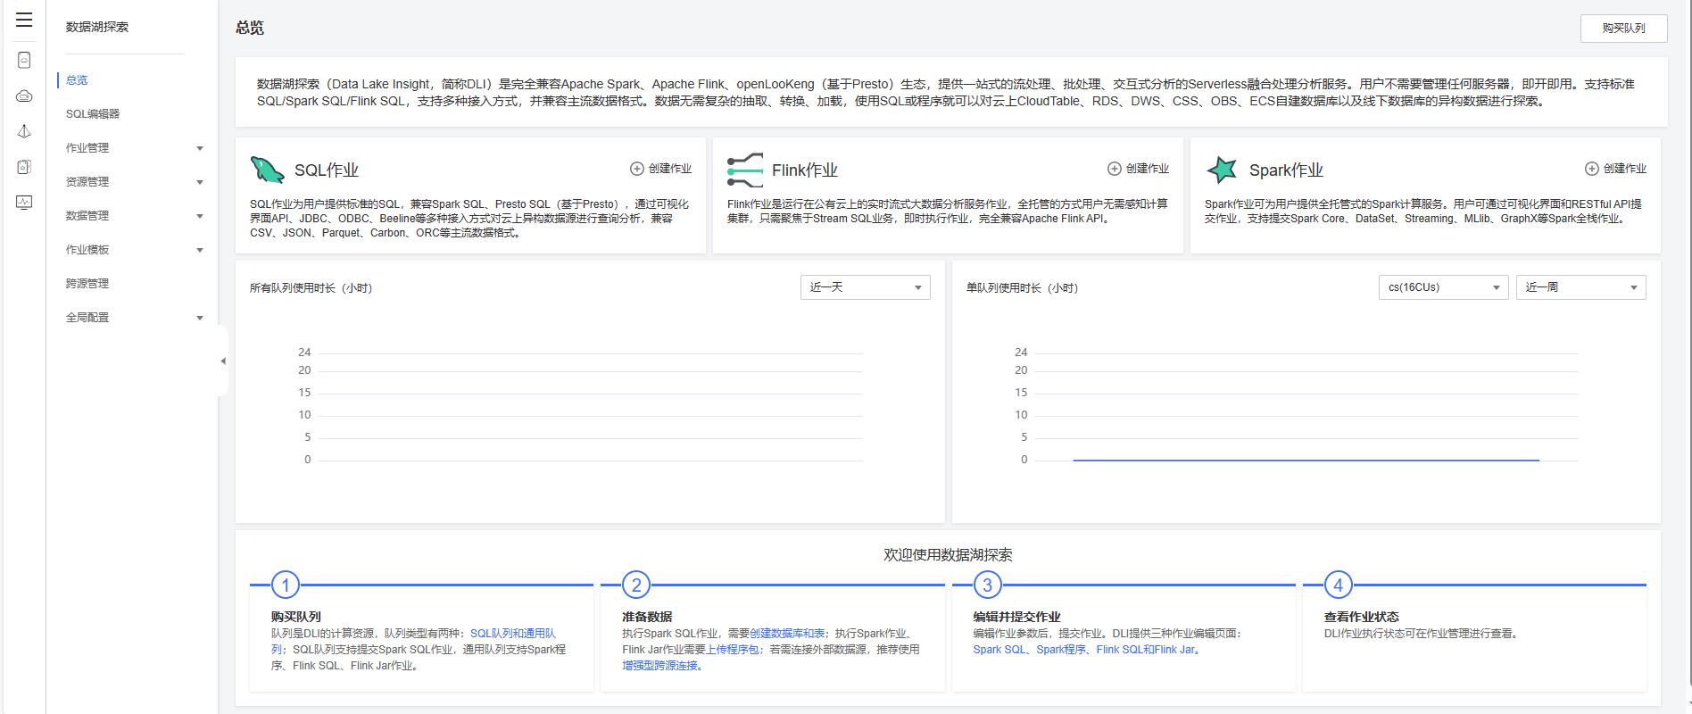This screenshot has height=714, width=1692.
Task: Click the Flink作业 stream icon
Action: coord(745,170)
